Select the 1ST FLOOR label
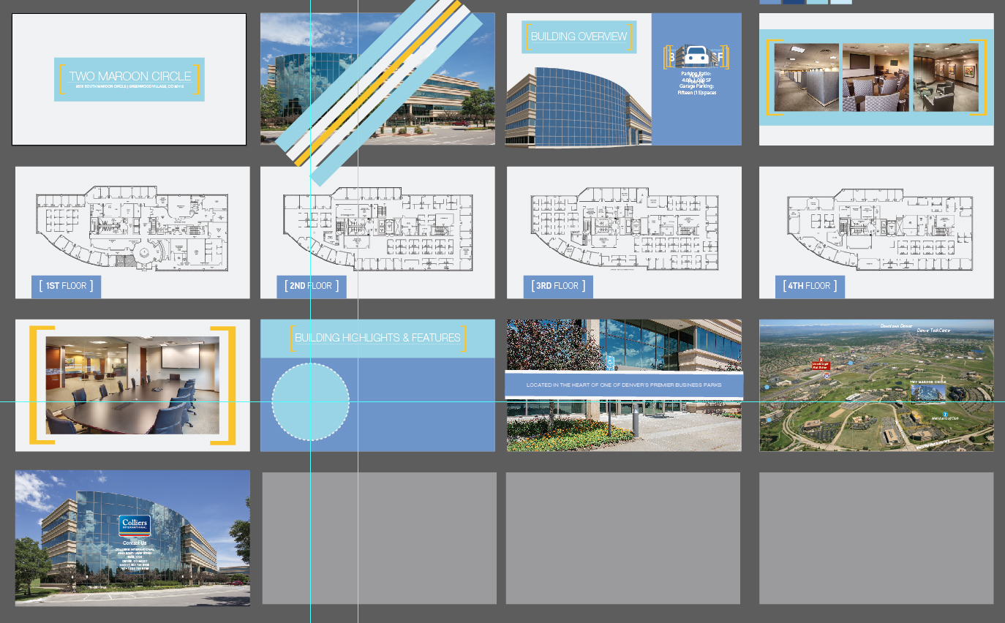 point(66,286)
